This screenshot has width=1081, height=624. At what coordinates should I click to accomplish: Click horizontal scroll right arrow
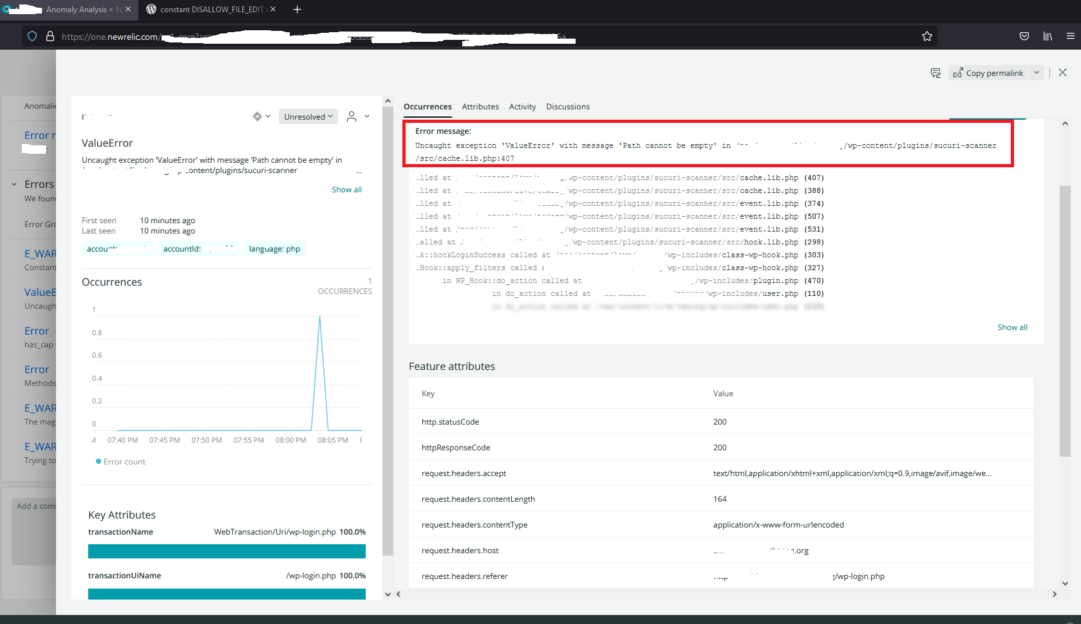click(x=1055, y=594)
